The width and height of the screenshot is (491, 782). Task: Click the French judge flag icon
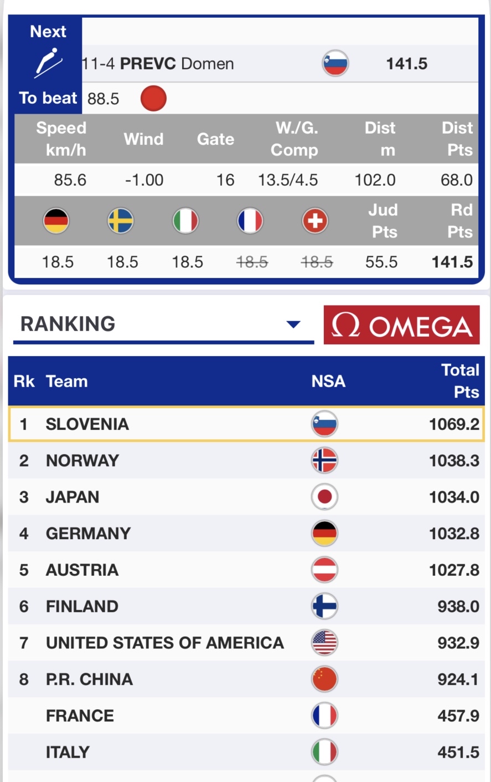[250, 221]
